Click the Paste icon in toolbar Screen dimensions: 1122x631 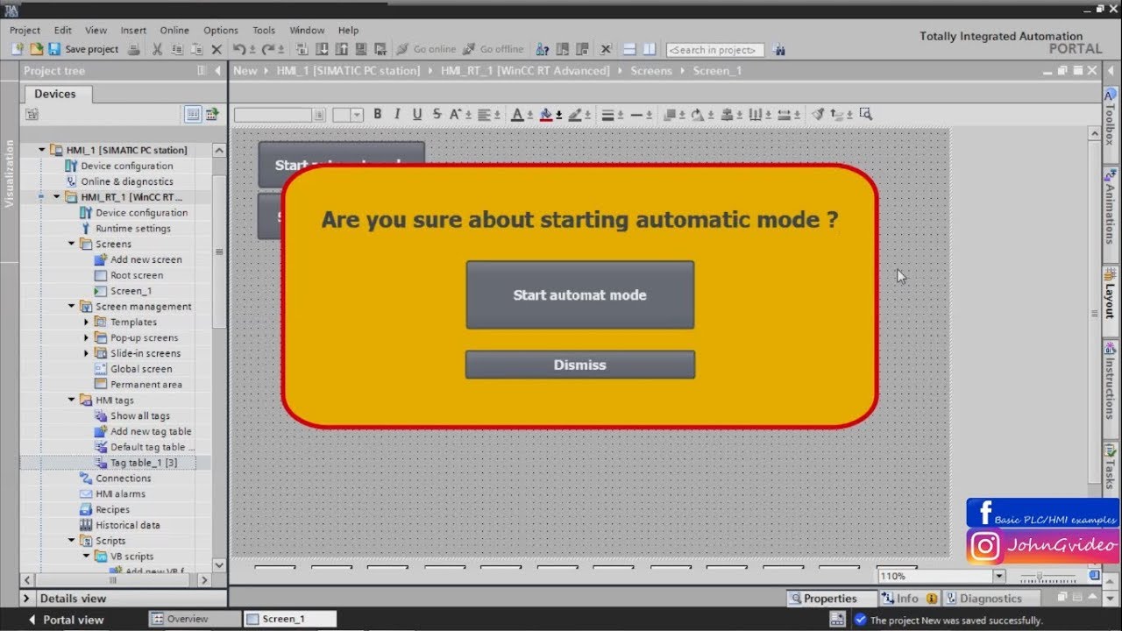[197, 49]
